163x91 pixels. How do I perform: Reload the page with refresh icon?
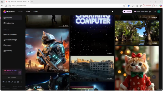[6, 6]
